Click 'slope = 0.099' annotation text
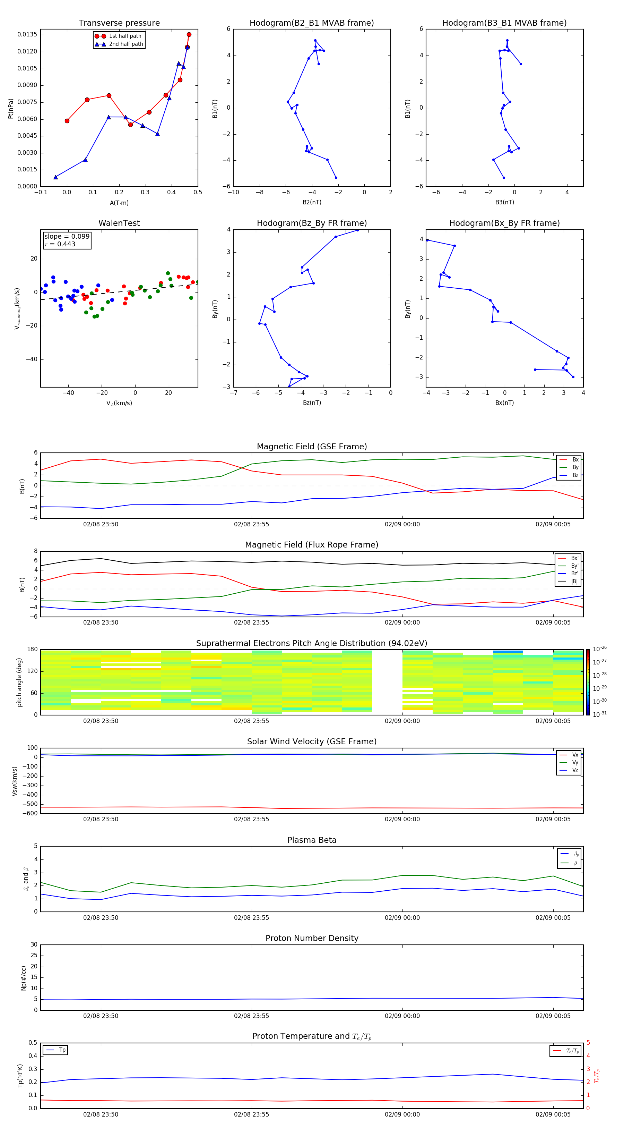Screen dimensions: 624x1145 pyautogui.click(x=67, y=237)
